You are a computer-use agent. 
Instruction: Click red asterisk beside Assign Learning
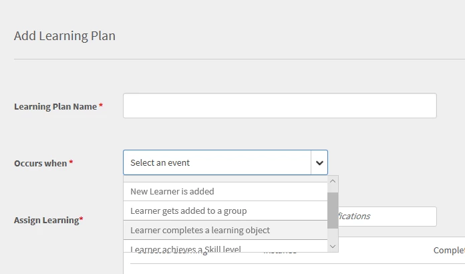(81, 220)
